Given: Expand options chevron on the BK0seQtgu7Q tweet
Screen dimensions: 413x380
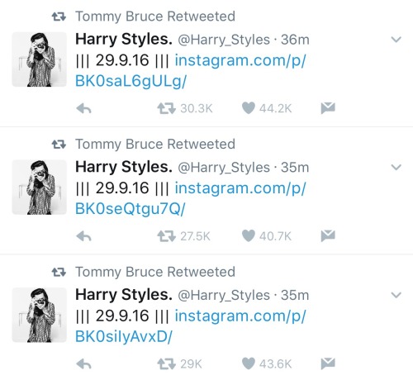Looking at the screenshot, I should 396,167.
